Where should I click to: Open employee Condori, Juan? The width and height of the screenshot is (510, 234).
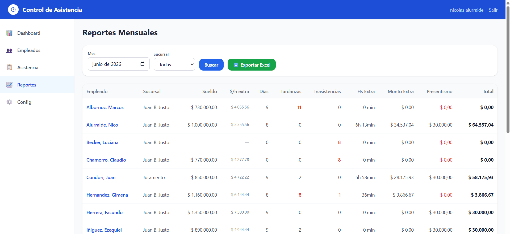coord(101,177)
